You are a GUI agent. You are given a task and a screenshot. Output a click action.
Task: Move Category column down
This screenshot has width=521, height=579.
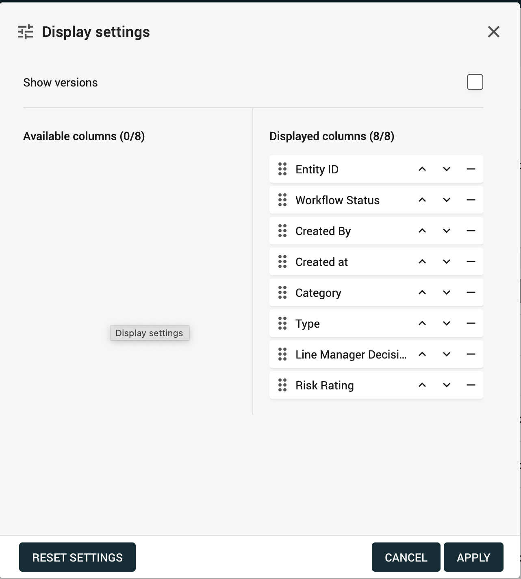coord(447,292)
